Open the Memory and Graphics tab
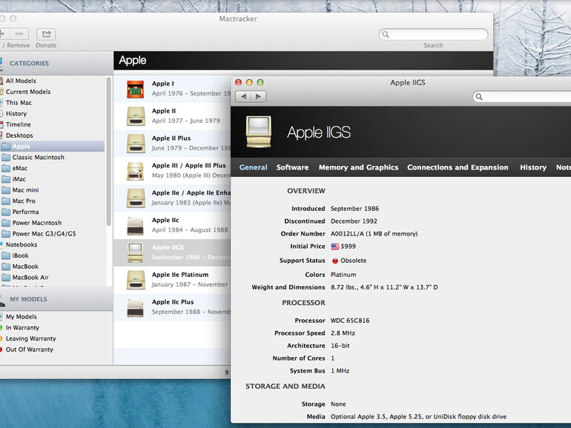Screen dimensions: 571x428 (x=358, y=167)
